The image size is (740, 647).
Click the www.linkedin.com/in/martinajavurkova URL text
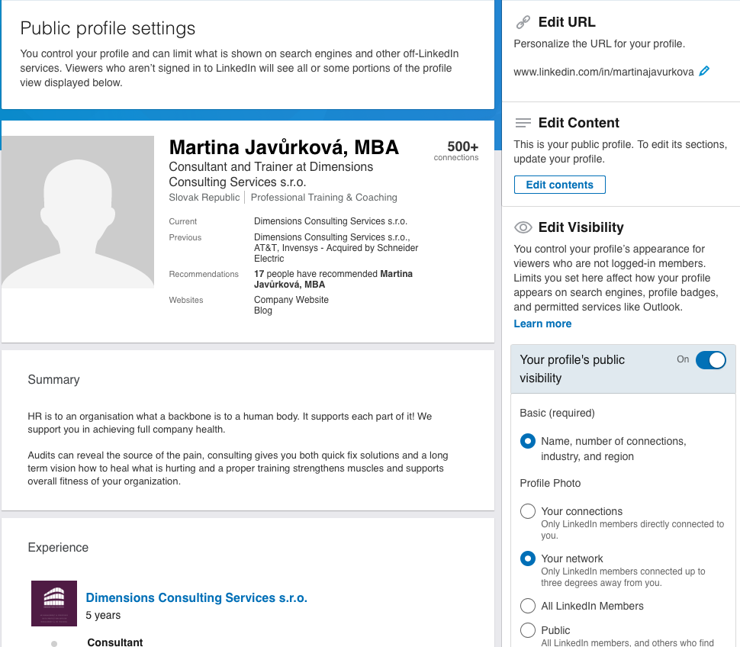603,72
